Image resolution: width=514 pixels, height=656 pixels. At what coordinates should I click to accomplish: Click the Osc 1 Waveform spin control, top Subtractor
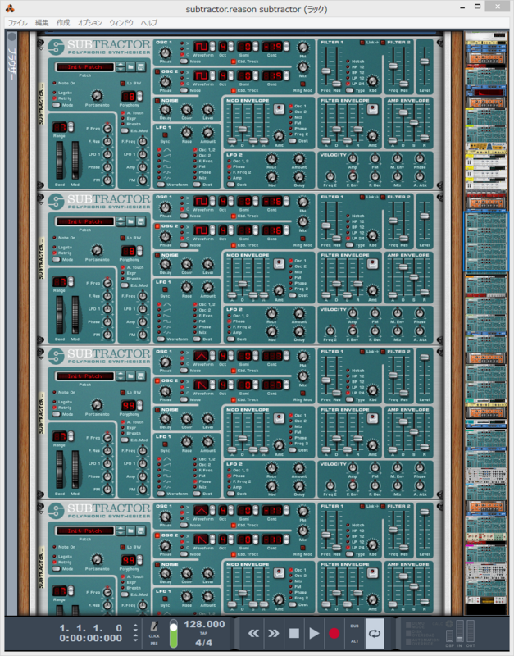(212, 47)
